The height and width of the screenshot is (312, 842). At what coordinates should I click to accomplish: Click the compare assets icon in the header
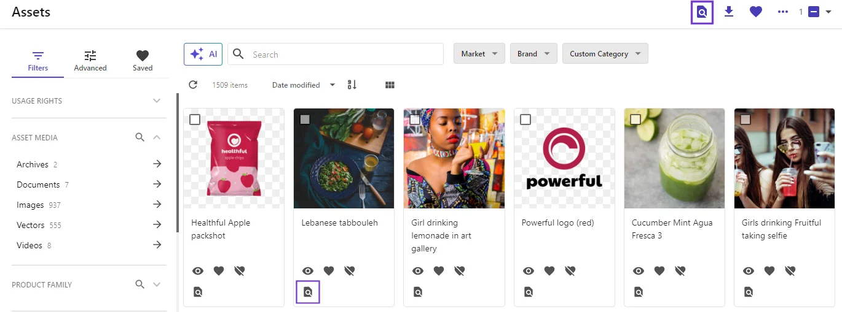[x=702, y=12]
